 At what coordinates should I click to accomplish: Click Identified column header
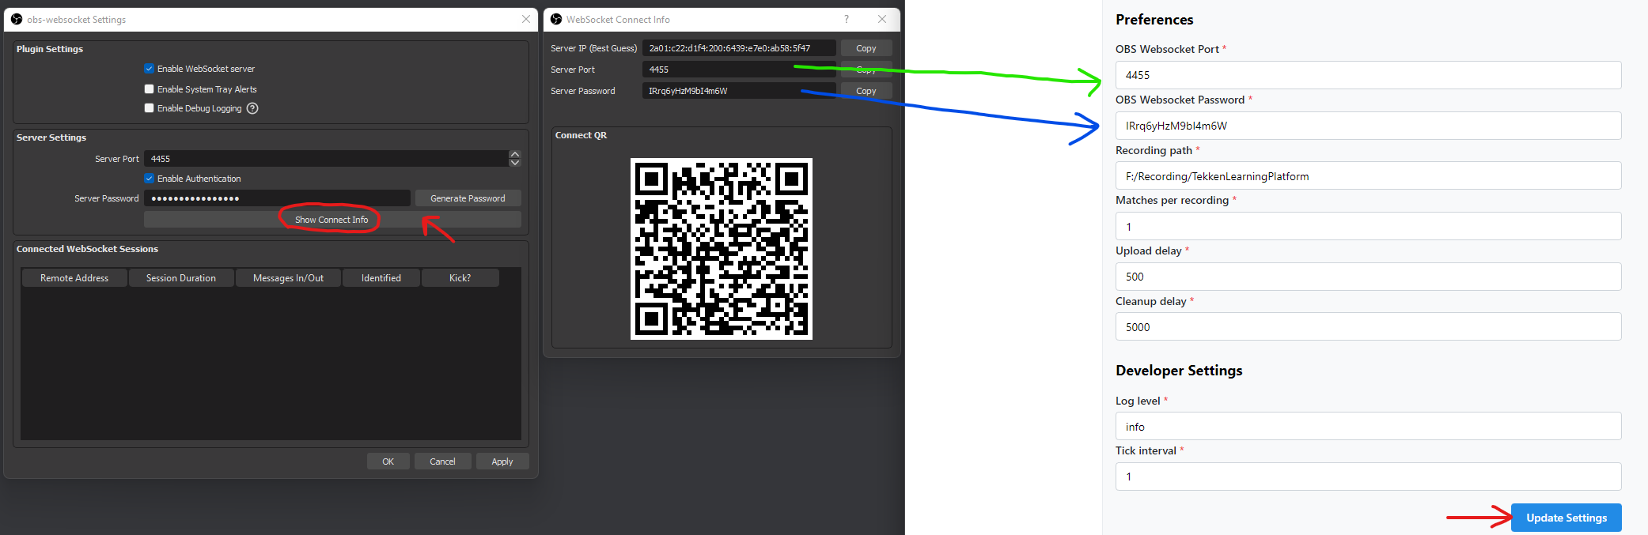[x=381, y=278]
